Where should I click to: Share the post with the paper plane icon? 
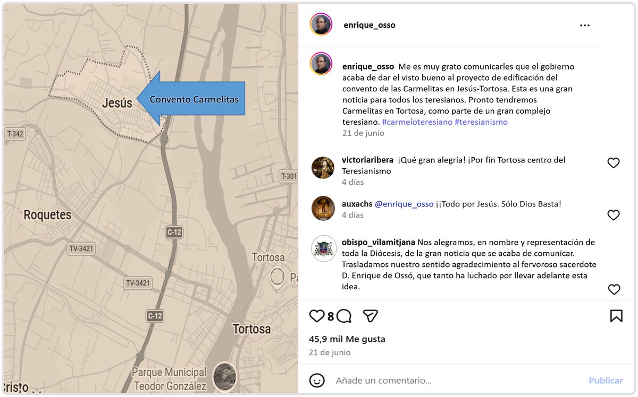pos(371,316)
